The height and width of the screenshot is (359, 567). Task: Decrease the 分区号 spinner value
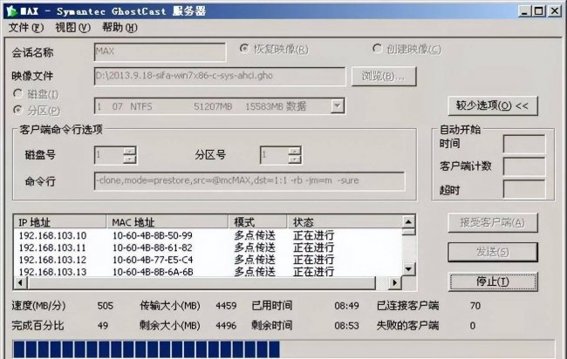click(295, 159)
